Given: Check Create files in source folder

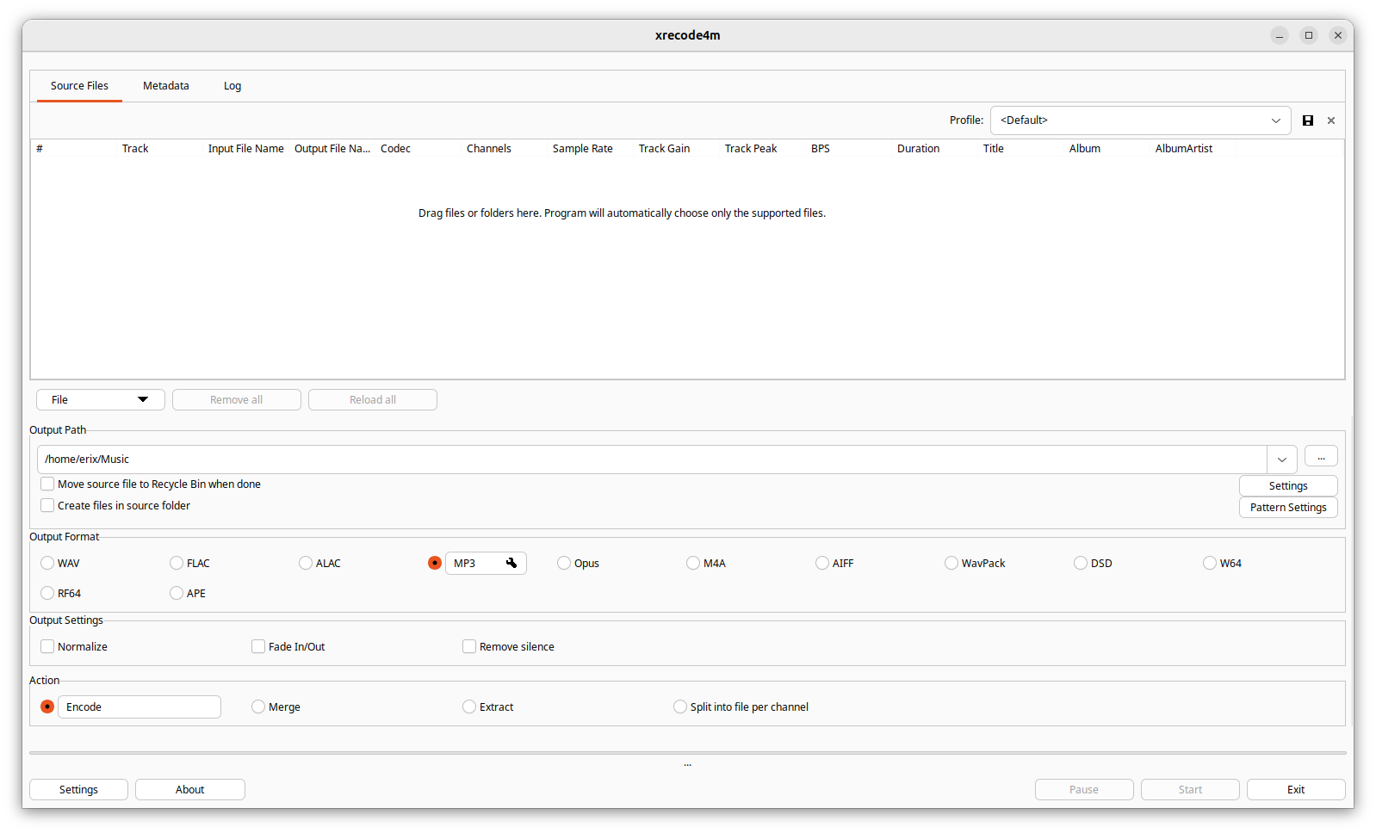Looking at the screenshot, I should coord(47,505).
